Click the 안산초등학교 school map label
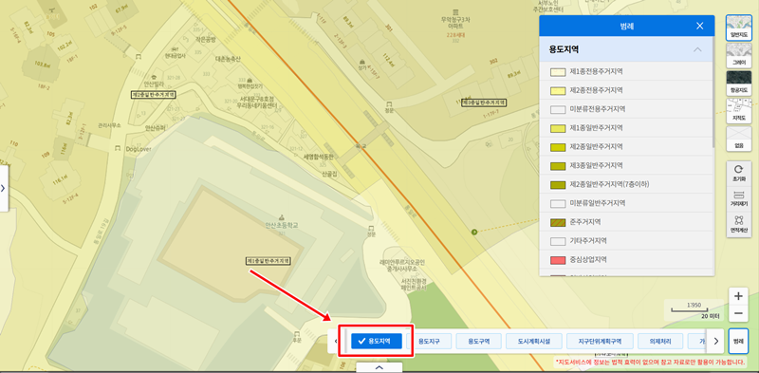The image size is (759, 373). click(x=281, y=225)
